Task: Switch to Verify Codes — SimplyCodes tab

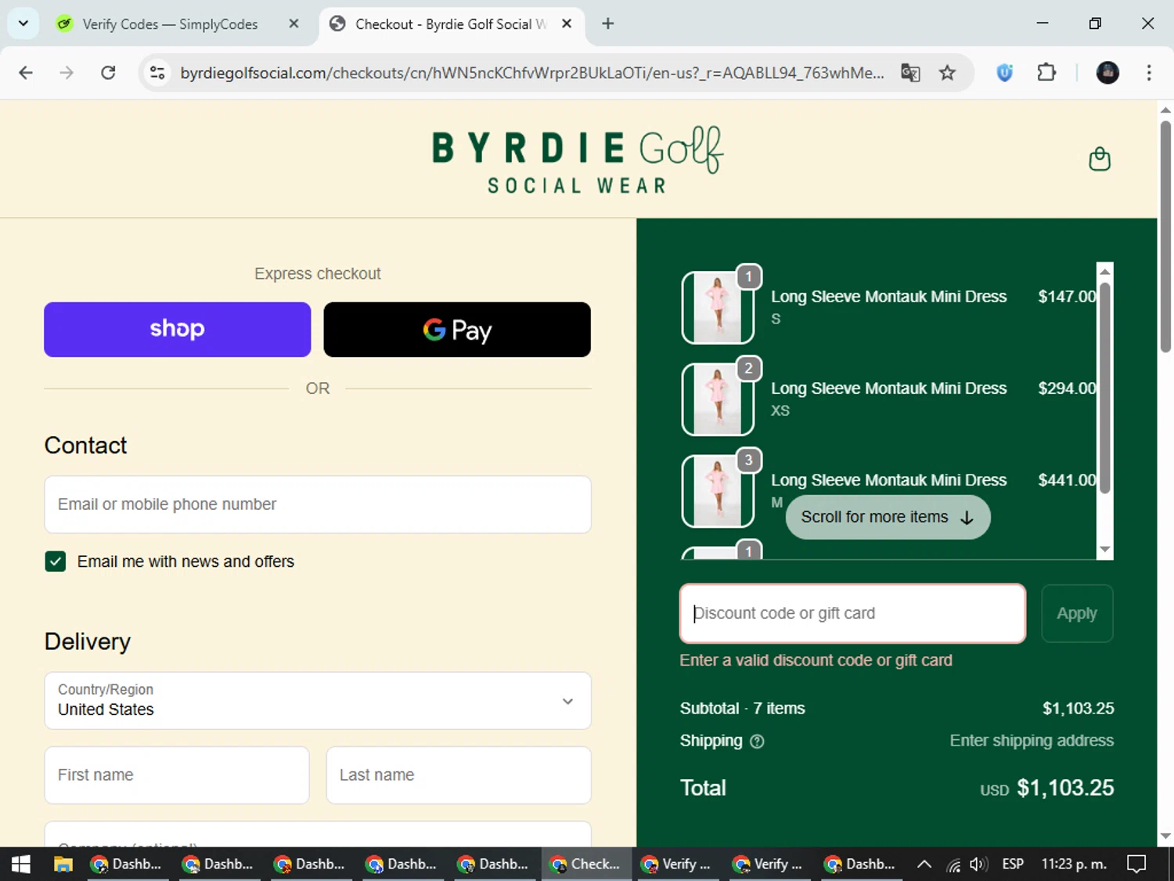Action: click(x=170, y=24)
